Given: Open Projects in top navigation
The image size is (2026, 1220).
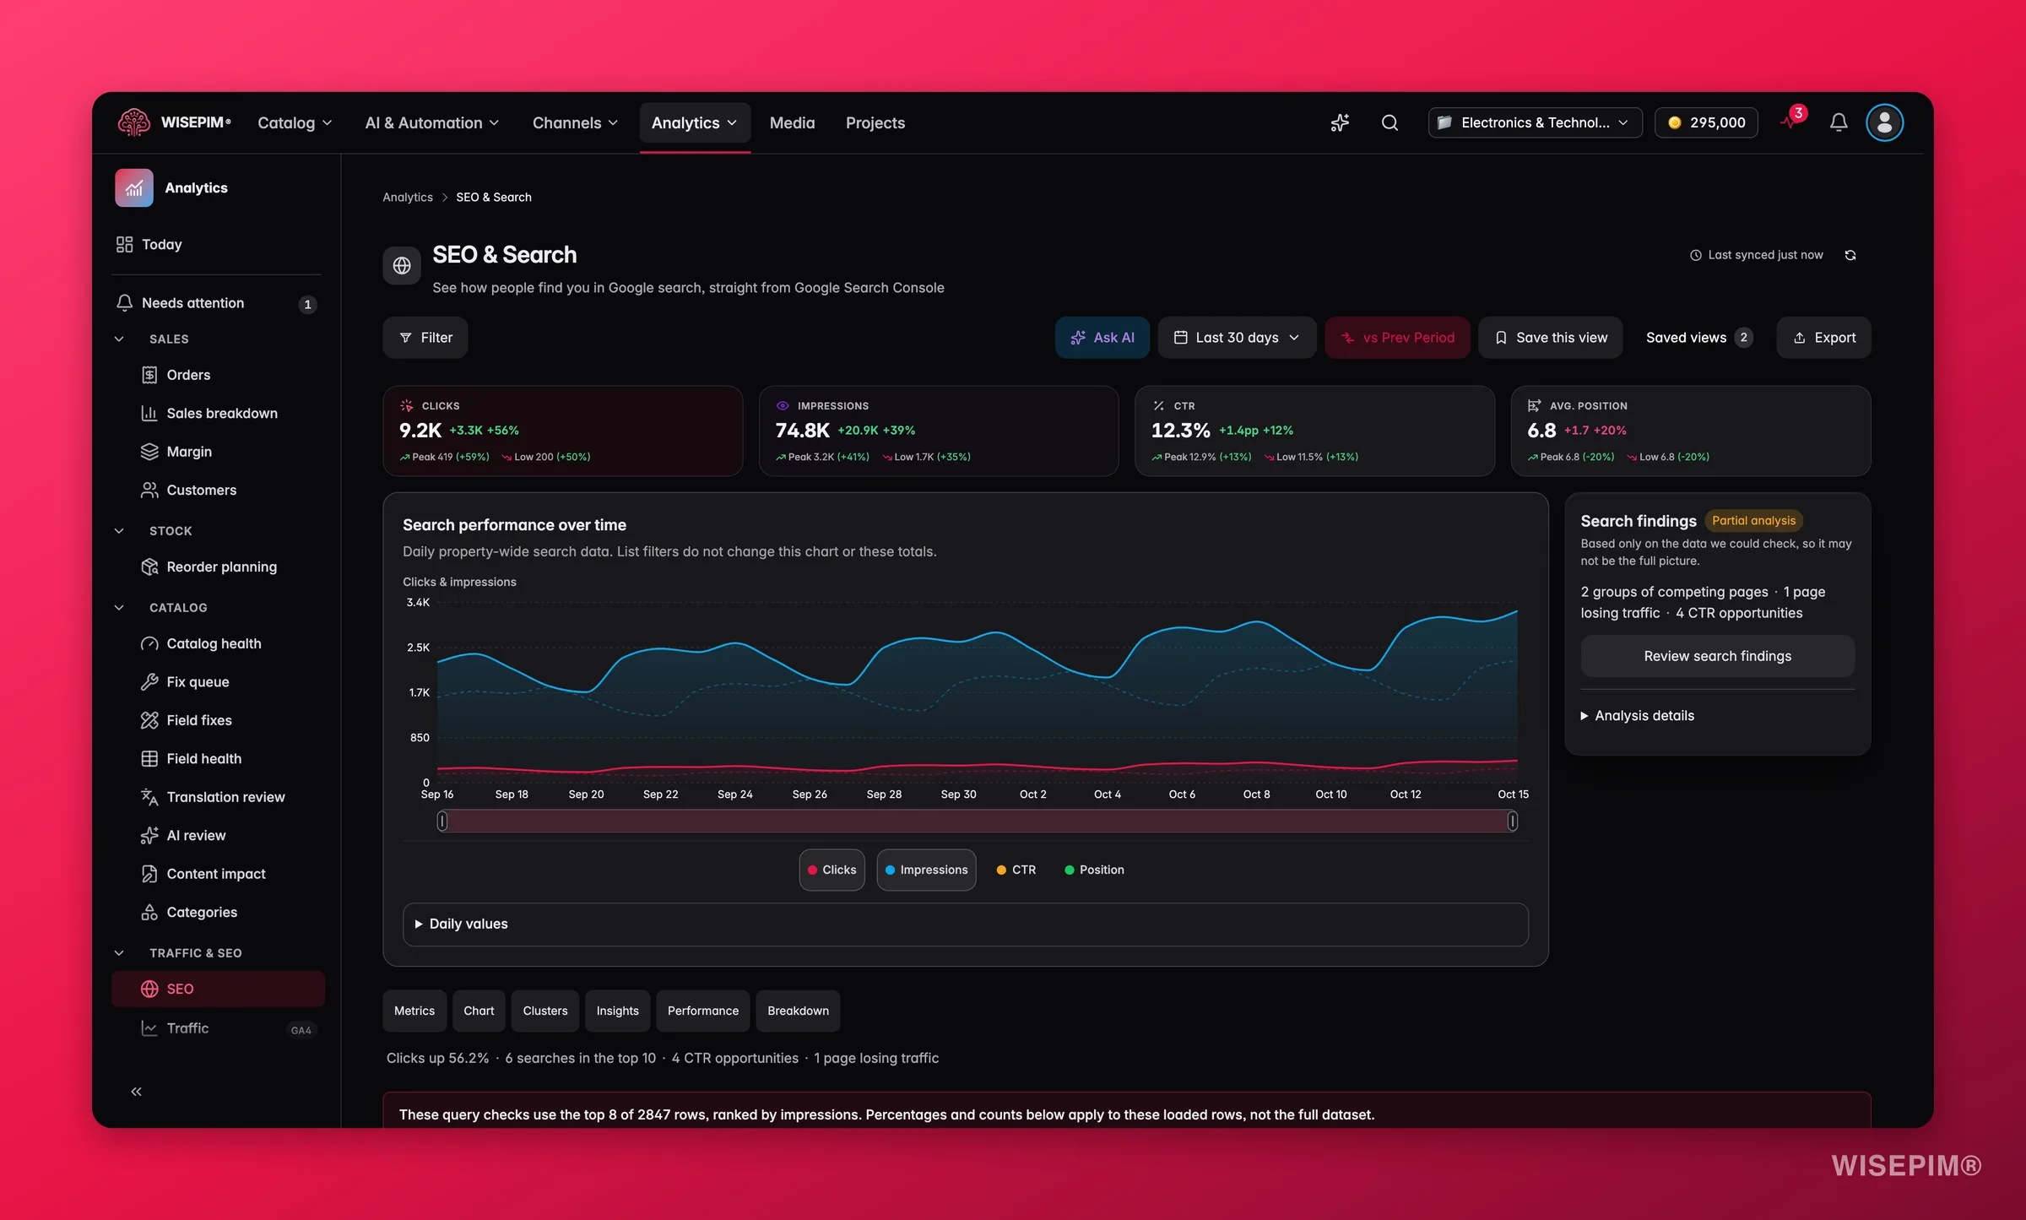Looking at the screenshot, I should coord(875,123).
